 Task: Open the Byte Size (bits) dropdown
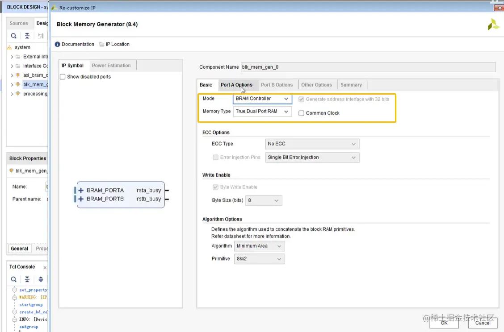(x=264, y=200)
